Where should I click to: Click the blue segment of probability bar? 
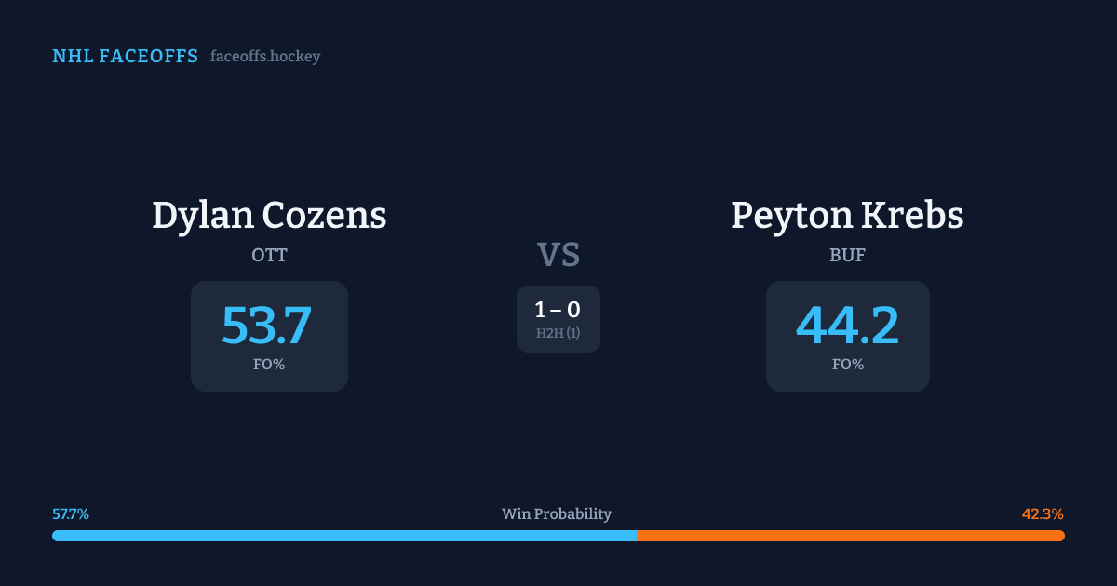[x=344, y=536]
